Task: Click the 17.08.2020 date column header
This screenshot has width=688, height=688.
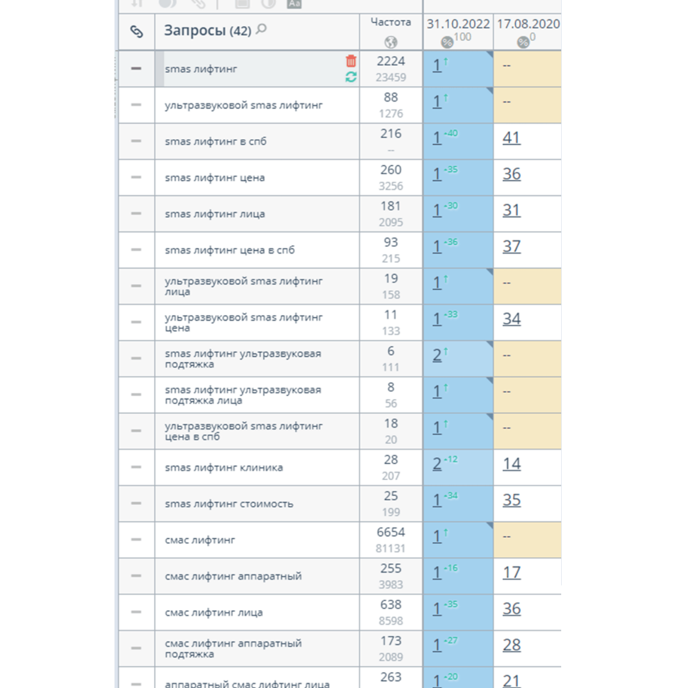Action: pyautogui.click(x=528, y=24)
